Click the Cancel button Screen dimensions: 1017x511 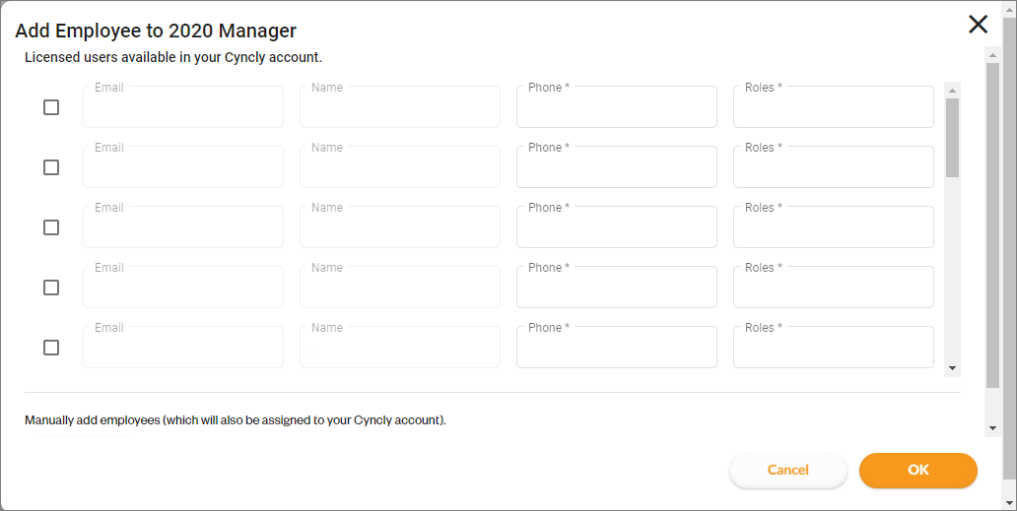(x=788, y=471)
